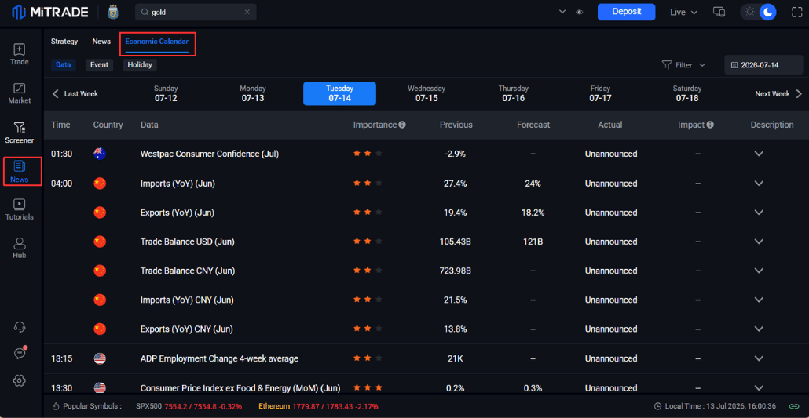The height and width of the screenshot is (418, 809).
Task: Open the Live account dropdown
Action: pyautogui.click(x=683, y=13)
